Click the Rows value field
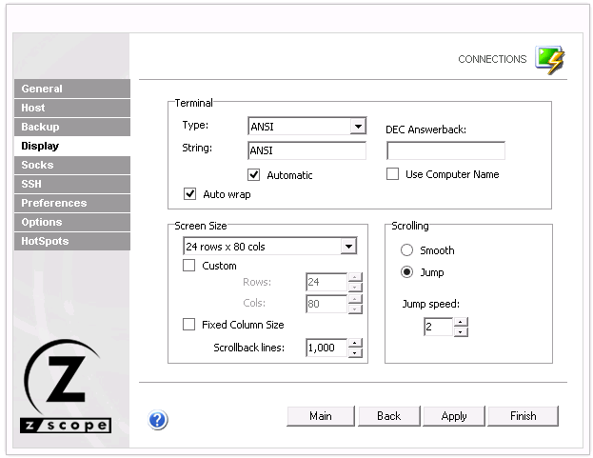Screen dimensions: 593x458 click(x=326, y=282)
